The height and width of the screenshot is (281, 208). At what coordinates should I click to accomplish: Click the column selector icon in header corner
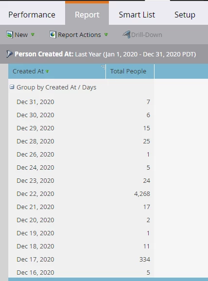point(103,67)
